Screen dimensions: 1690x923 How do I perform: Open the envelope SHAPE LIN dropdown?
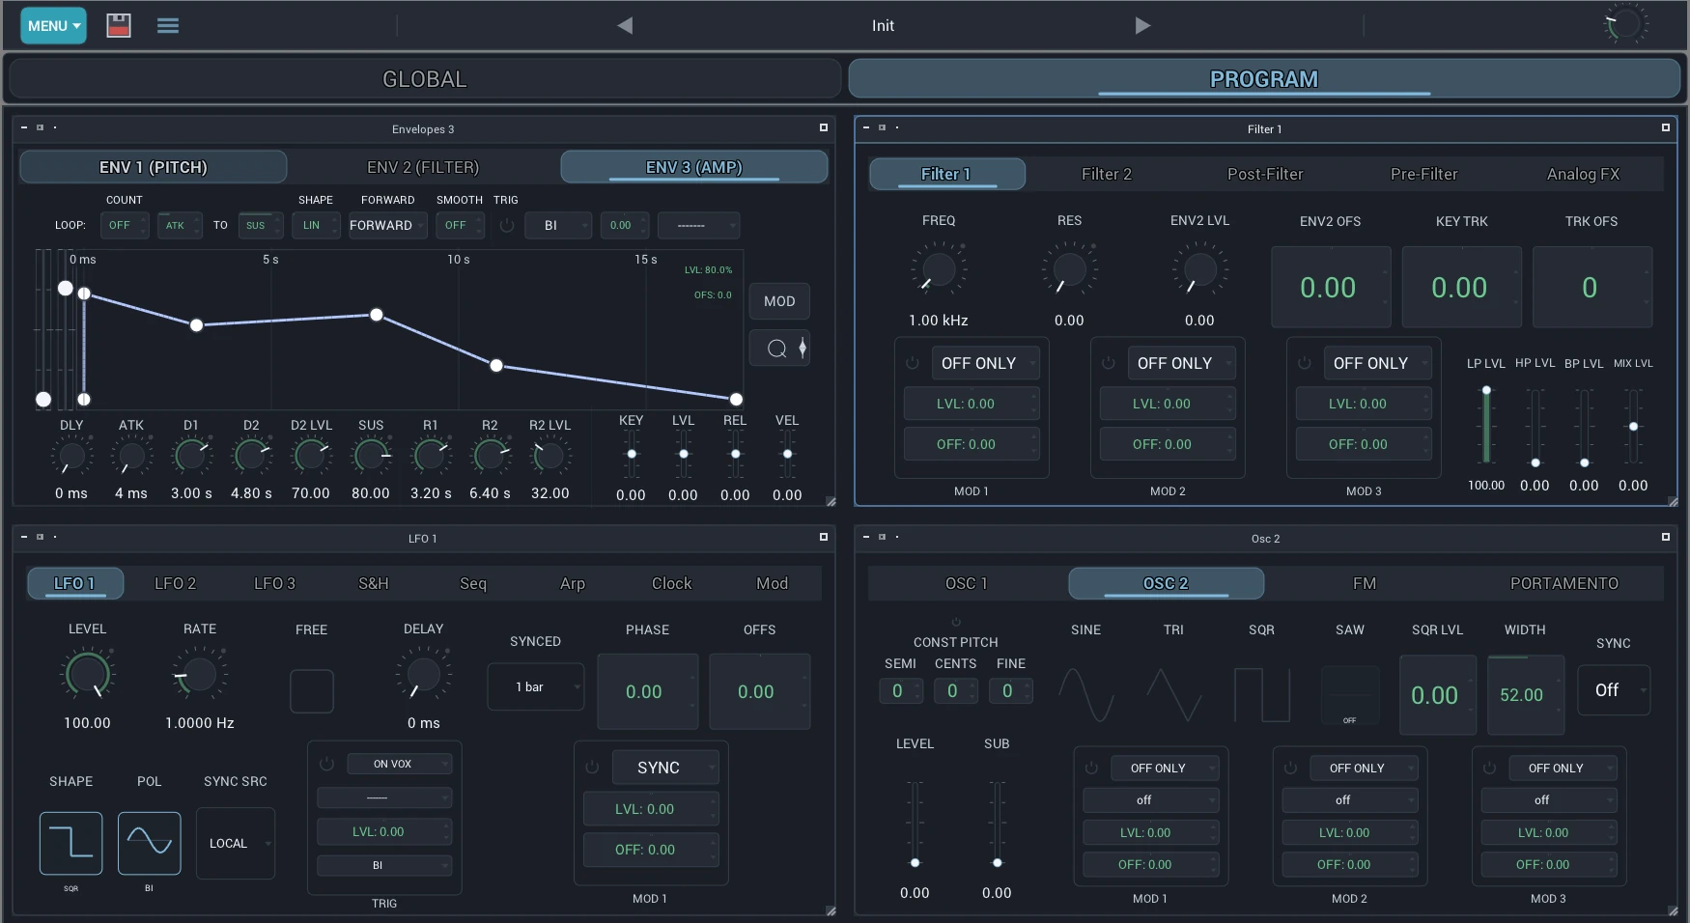tap(316, 225)
